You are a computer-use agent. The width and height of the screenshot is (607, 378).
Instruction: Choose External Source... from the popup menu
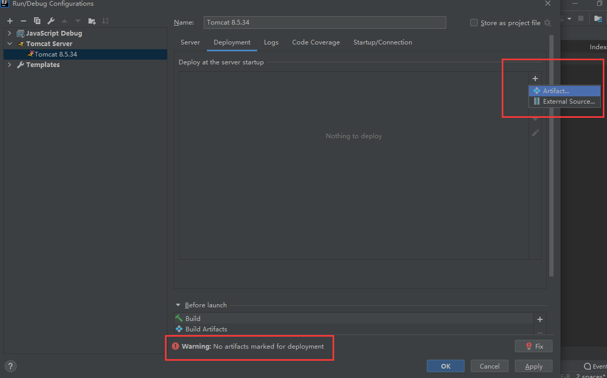(x=565, y=102)
